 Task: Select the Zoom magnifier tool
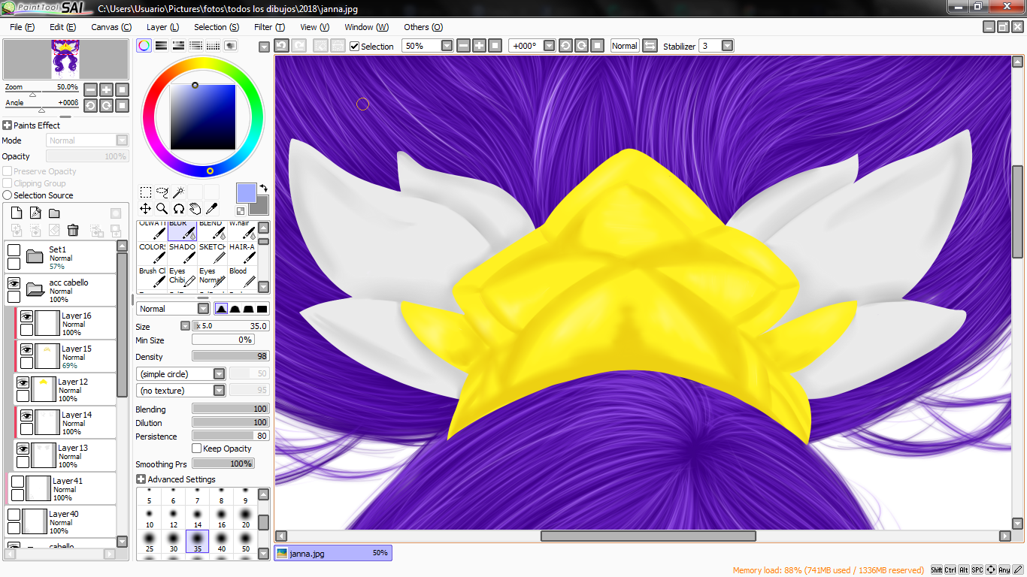coord(162,209)
